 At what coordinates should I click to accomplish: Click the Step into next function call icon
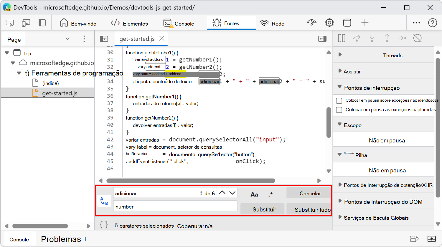point(372,38)
